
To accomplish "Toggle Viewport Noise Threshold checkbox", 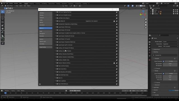I will pos(163,61).
